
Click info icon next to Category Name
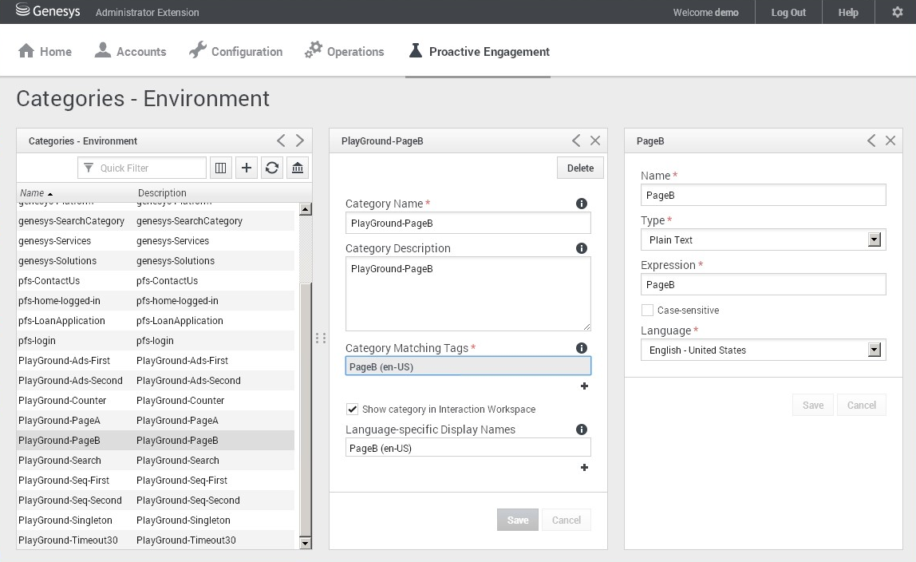tap(582, 204)
